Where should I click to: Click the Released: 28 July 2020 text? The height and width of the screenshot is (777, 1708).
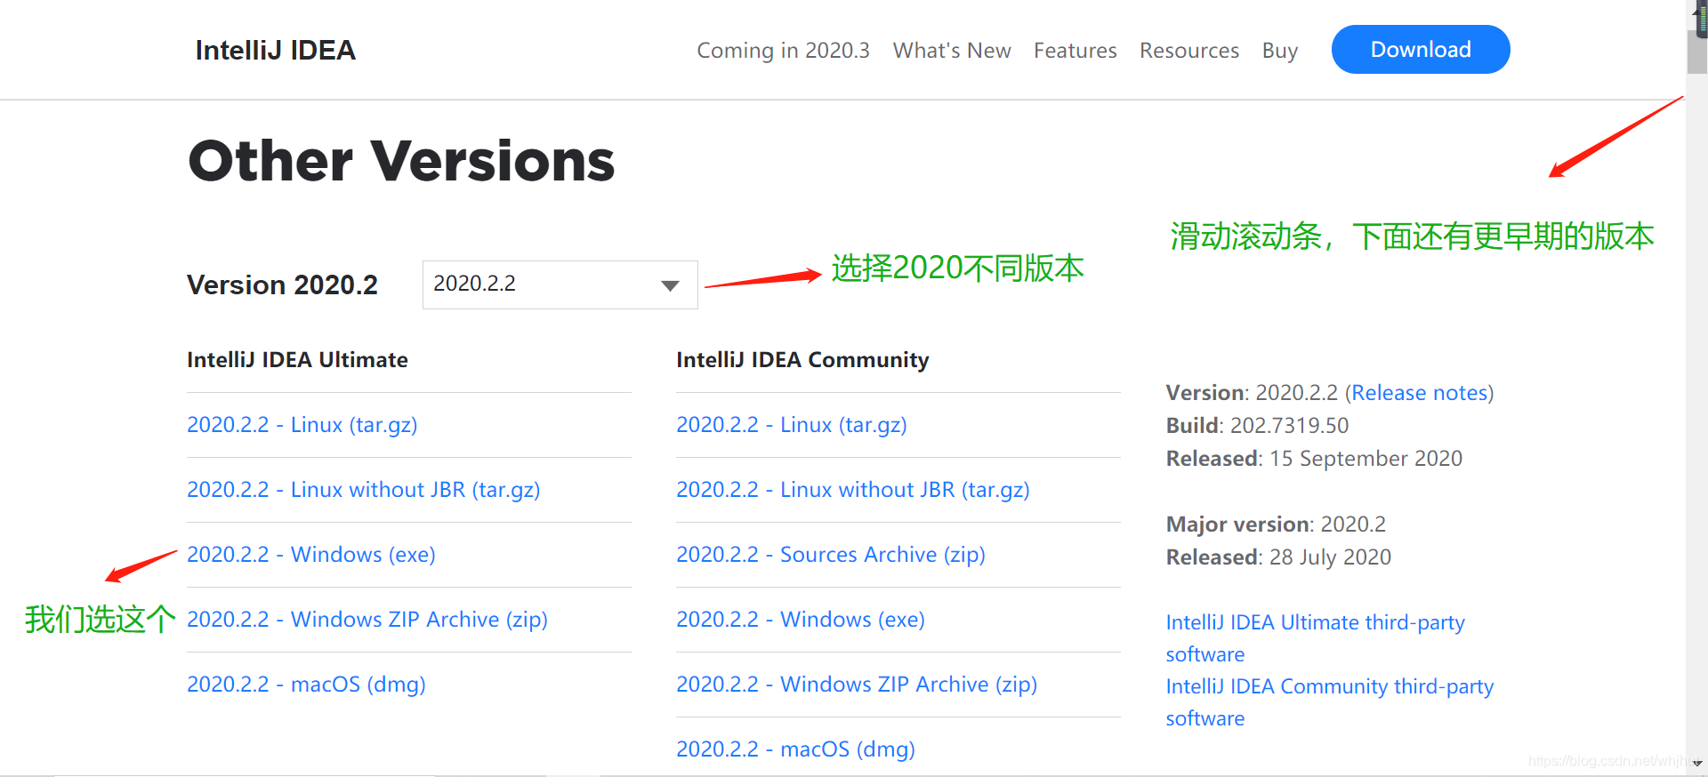click(x=1278, y=557)
